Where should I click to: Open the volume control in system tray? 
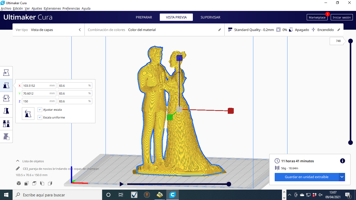point(321,195)
